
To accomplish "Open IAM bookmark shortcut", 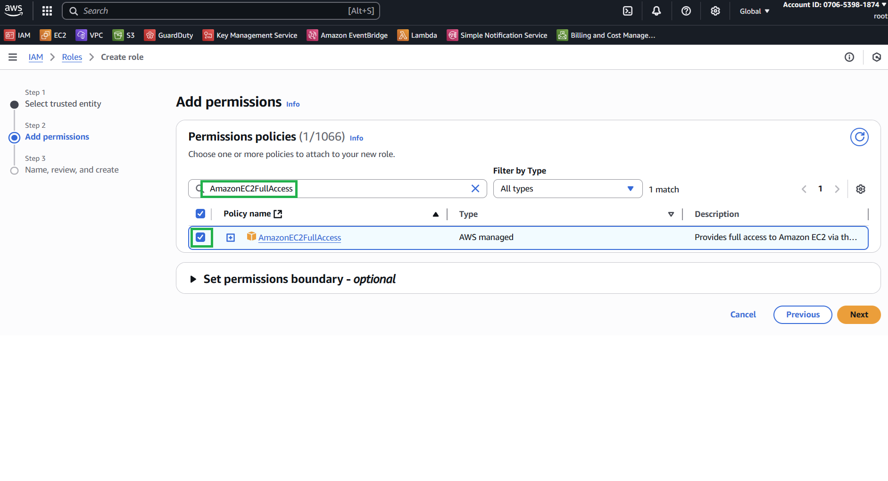I will (x=17, y=35).
